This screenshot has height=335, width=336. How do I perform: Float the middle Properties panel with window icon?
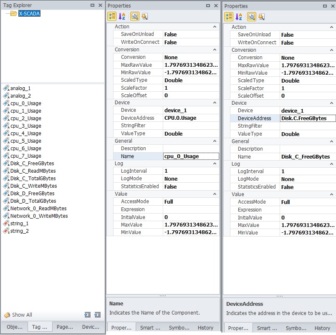click(208, 5)
